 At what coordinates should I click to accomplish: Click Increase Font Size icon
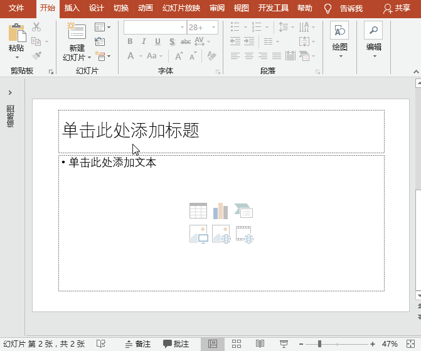[x=179, y=56]
